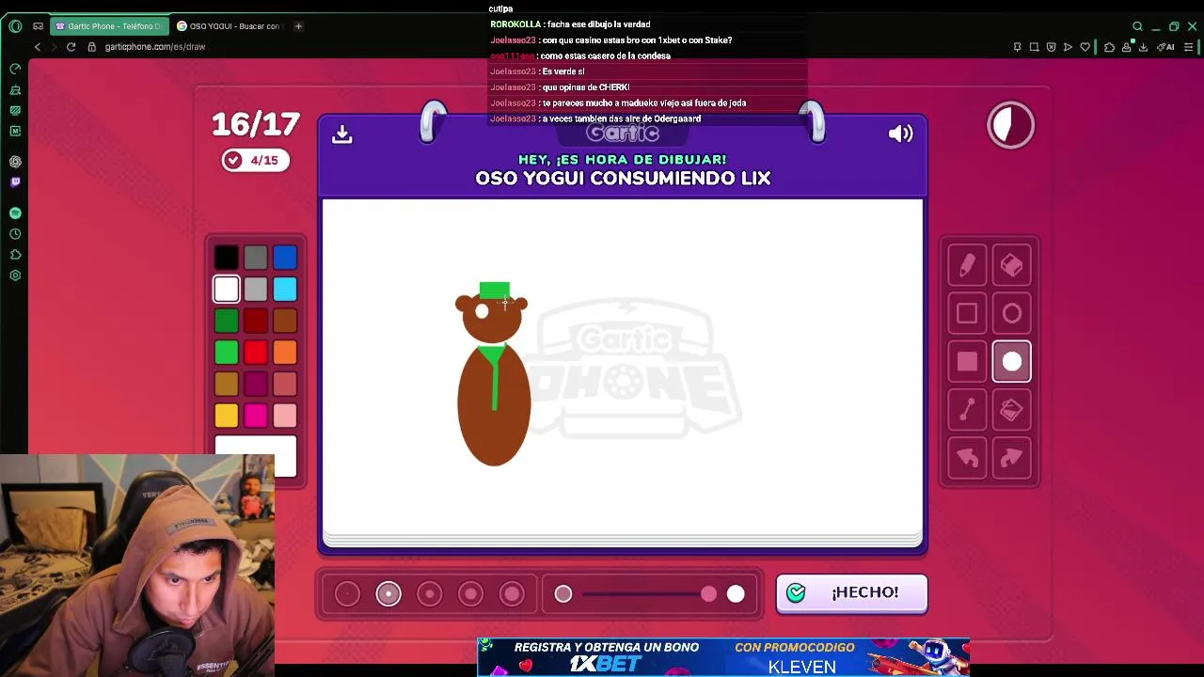The height and width of the screenshot is (677, 1204).
Task: Click the pin toolbar icon
Action: [1017, 47]
